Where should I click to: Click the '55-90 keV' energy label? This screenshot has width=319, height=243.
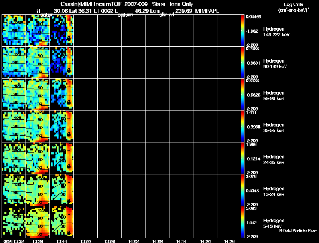(x=274, y=99)
